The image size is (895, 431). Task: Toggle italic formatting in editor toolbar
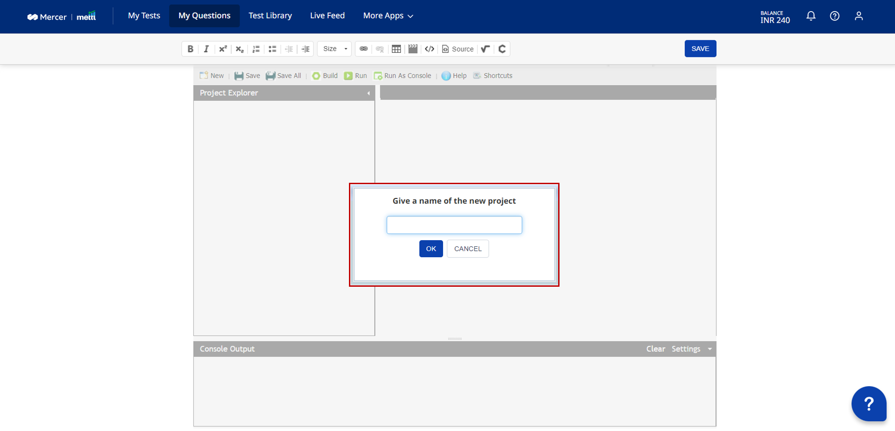207,49
